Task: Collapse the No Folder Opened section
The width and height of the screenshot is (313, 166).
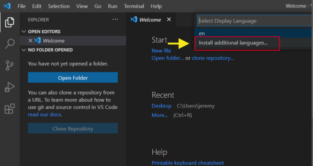Action: tap(24, 50)
